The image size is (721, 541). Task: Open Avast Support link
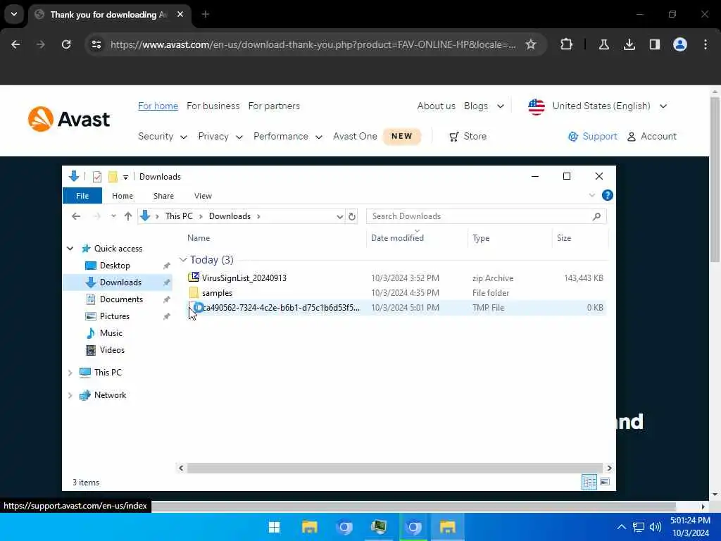(x=593, y=136)
